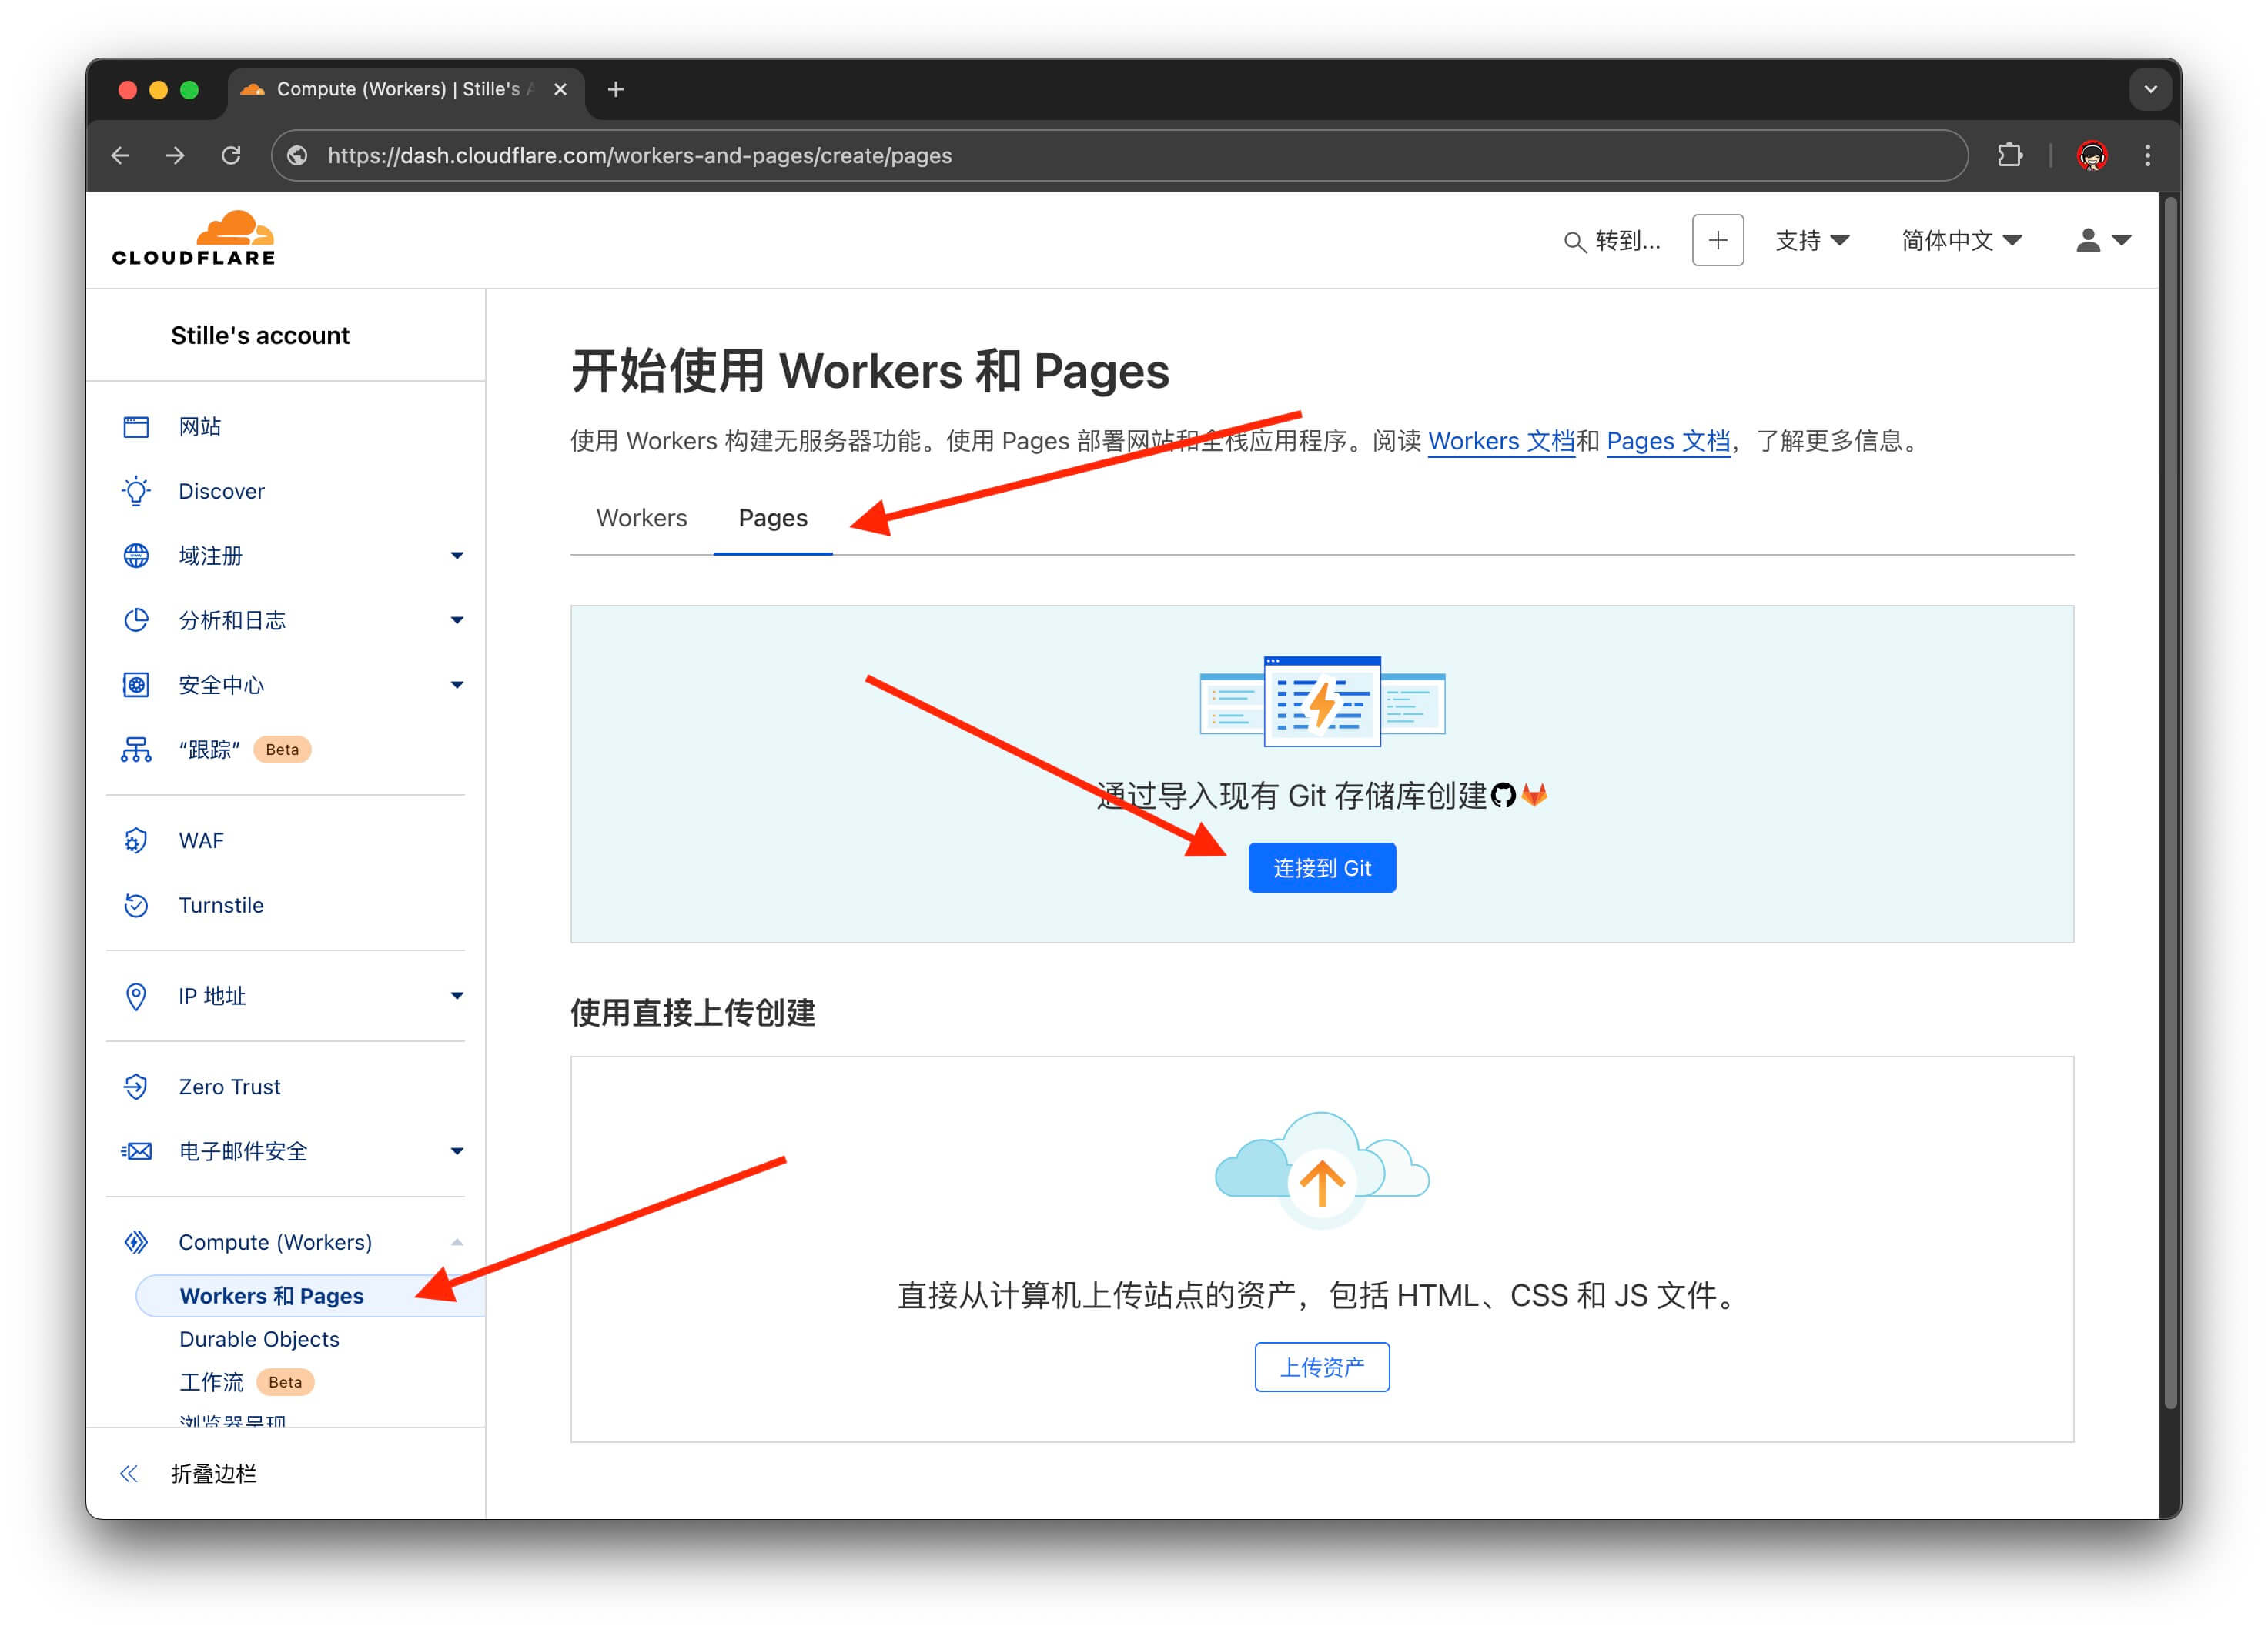The height and width of the screenshot is (1633, 2268).
Task: Click the 分析和日志 chart icon
Action: tap(136, 619)
